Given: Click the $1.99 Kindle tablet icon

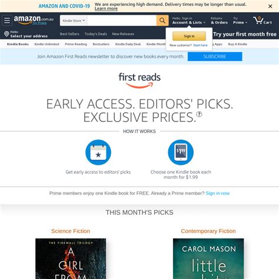Looking at the screenshot, I should [x=181, y=152].
